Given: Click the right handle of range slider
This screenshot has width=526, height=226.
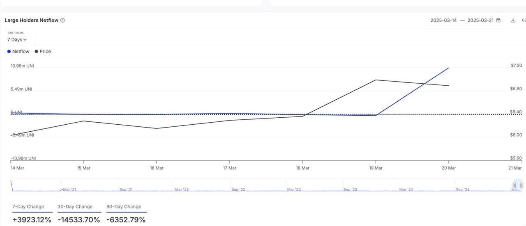Looking at the screenshot, I should point(521,185).
